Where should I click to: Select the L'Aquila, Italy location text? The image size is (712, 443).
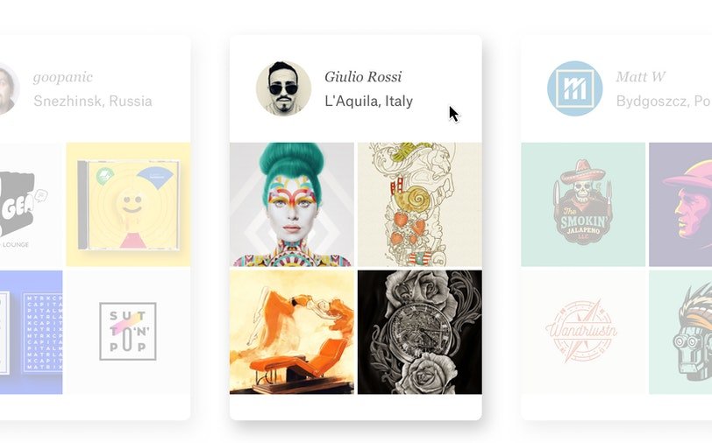(x=368, y=101)
